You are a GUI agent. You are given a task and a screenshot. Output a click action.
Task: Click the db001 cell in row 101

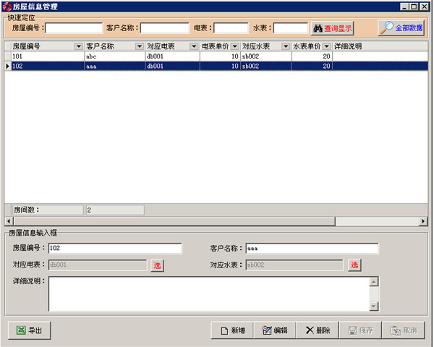(172, 56)
